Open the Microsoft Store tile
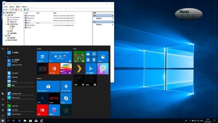The image size is (218, 123). tap(48, 86)
